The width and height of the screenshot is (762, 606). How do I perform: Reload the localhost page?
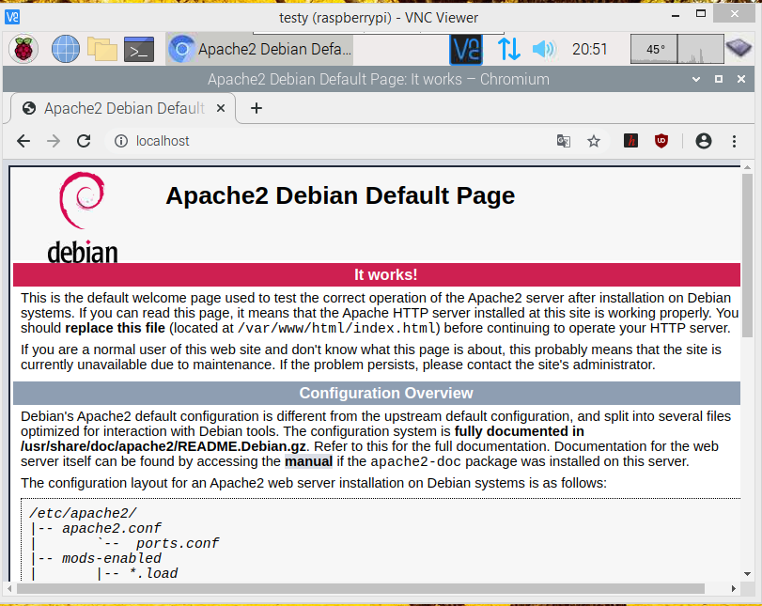point(84,141)
